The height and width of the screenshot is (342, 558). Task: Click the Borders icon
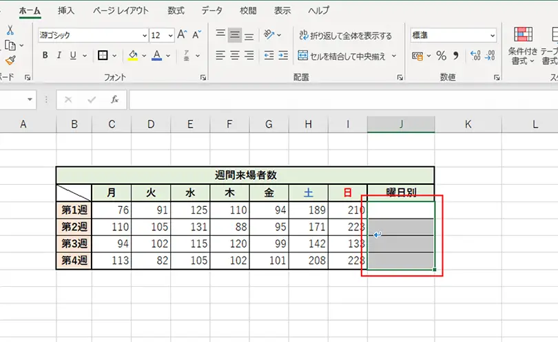coord(103,56)
